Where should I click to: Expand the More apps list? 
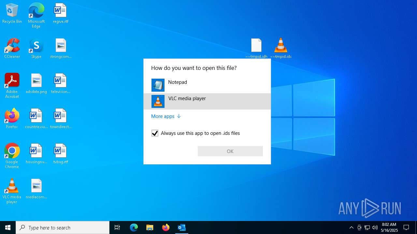click(x=166, y=116)
